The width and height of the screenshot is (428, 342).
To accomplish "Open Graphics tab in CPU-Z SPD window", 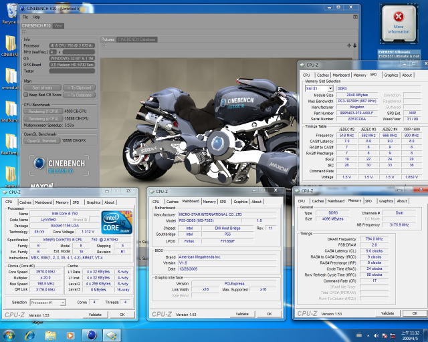I will (x=391, y=75).
